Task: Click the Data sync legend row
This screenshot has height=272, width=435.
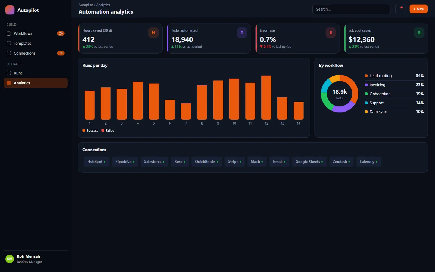Action: [x=394, y=112]
